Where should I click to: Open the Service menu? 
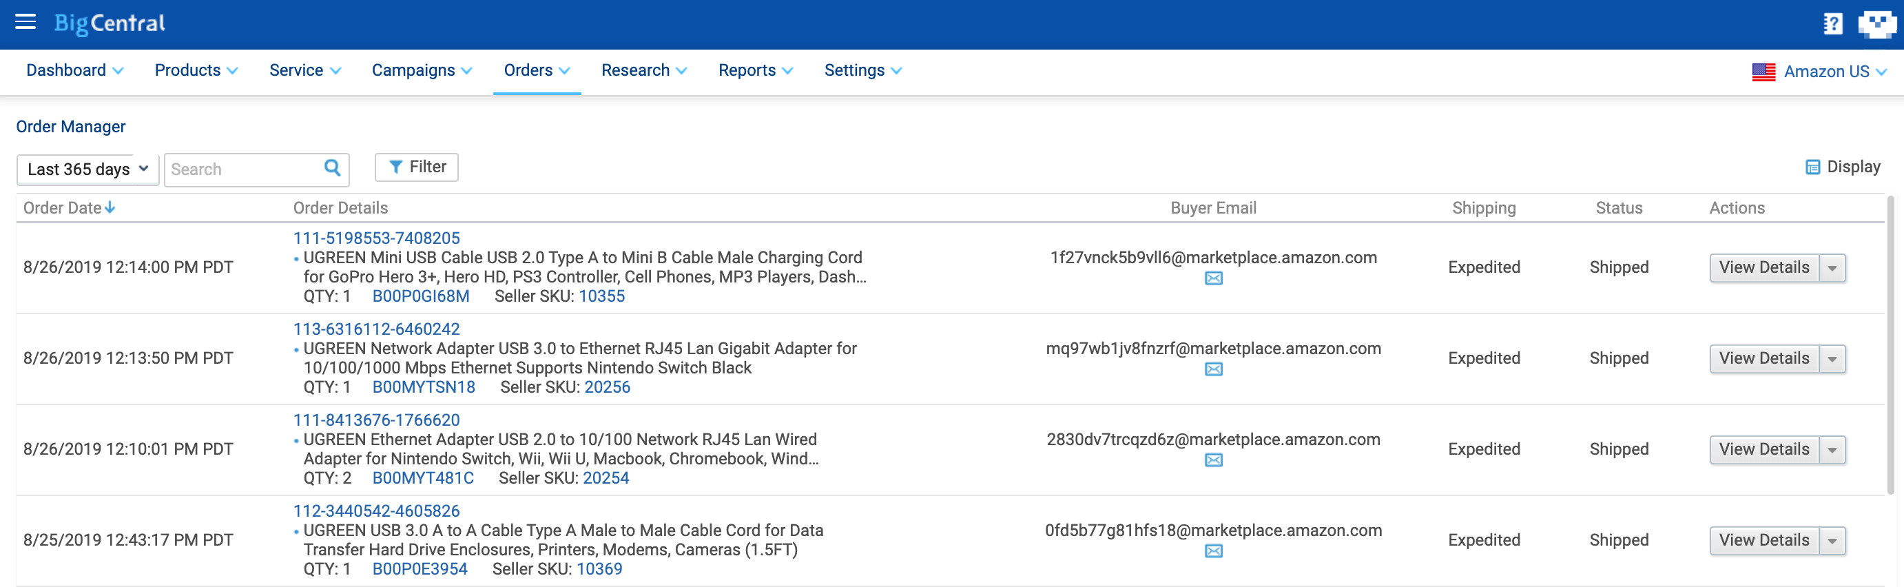[x=304, y=70]
